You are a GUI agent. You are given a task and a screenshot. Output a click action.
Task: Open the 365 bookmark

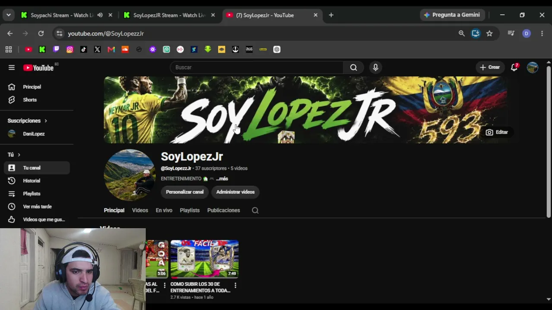(x=249, y=50)
